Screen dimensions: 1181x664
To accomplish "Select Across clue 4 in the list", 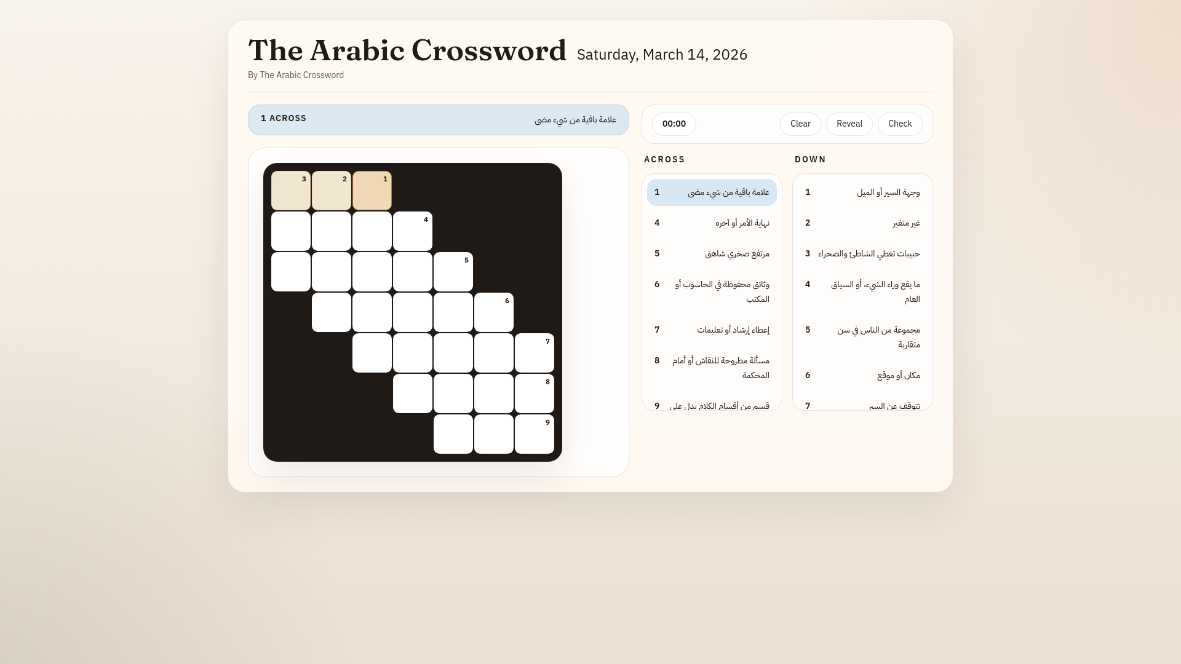I will [x=712, y=223].
